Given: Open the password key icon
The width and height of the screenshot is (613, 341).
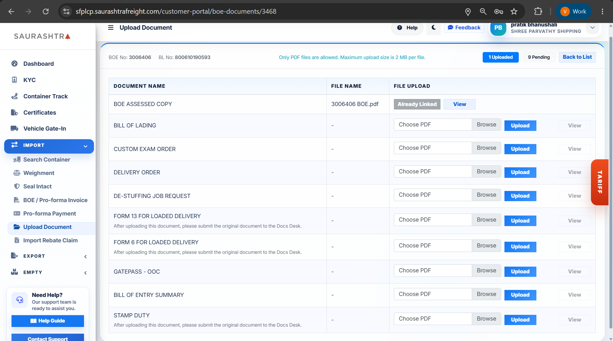Looking at the screenshot, I should tap(498, 11).
